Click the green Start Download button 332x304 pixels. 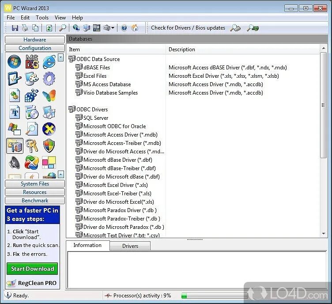[x=32, y=269]
